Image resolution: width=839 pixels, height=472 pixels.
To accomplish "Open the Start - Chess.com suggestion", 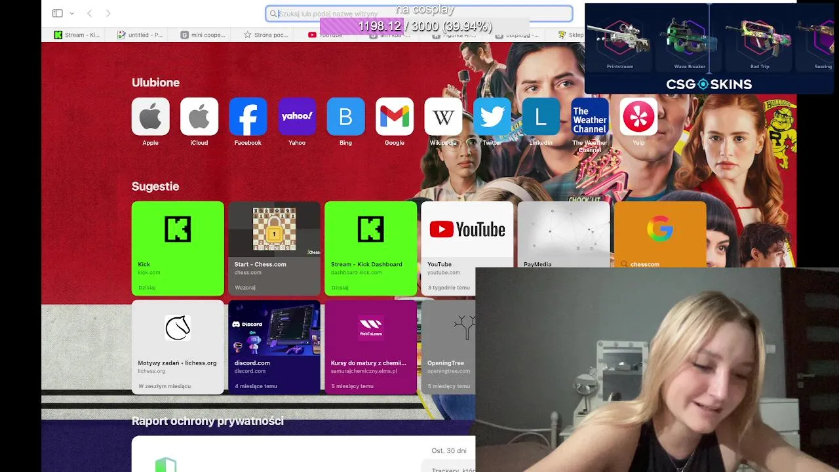I will pos(274,248).
